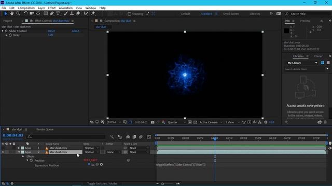Click the expression pick whip icon
Image resolution: width=332 pixels, height=186 pixels.
tap(97, 164)
